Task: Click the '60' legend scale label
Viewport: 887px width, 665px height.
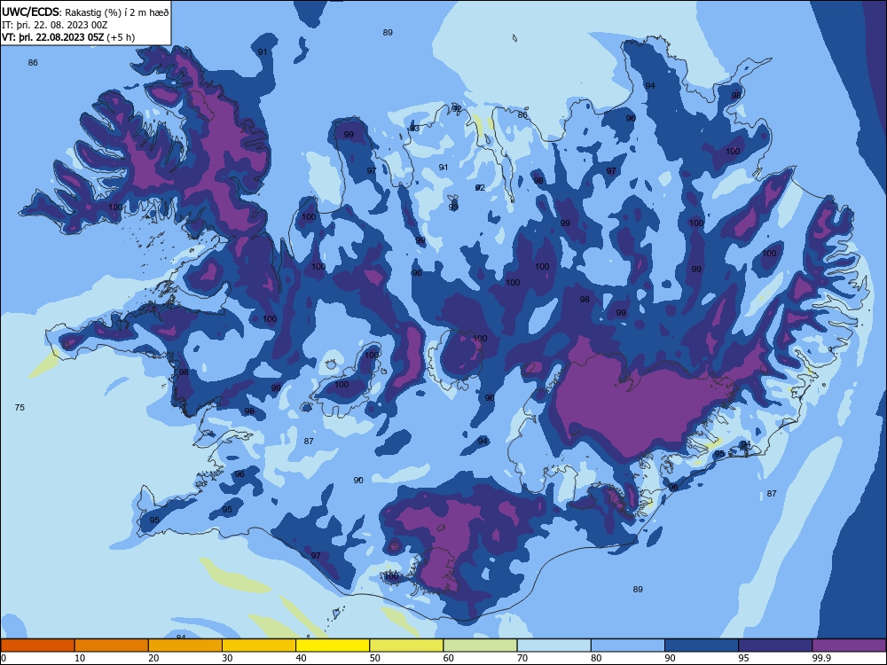Action: (449, 658)
